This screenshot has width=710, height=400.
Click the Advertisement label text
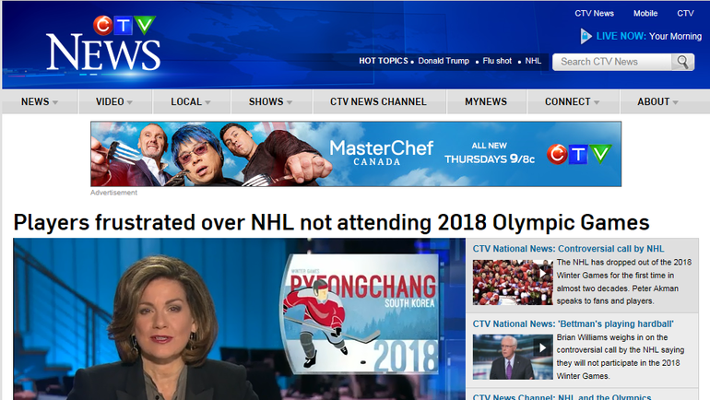tap(113, 193)
